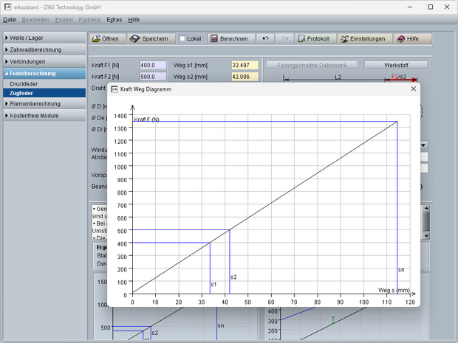Expand the Verbindungen section
The image size is (458, 343).
pyautogui.click(x=44, y=61)
